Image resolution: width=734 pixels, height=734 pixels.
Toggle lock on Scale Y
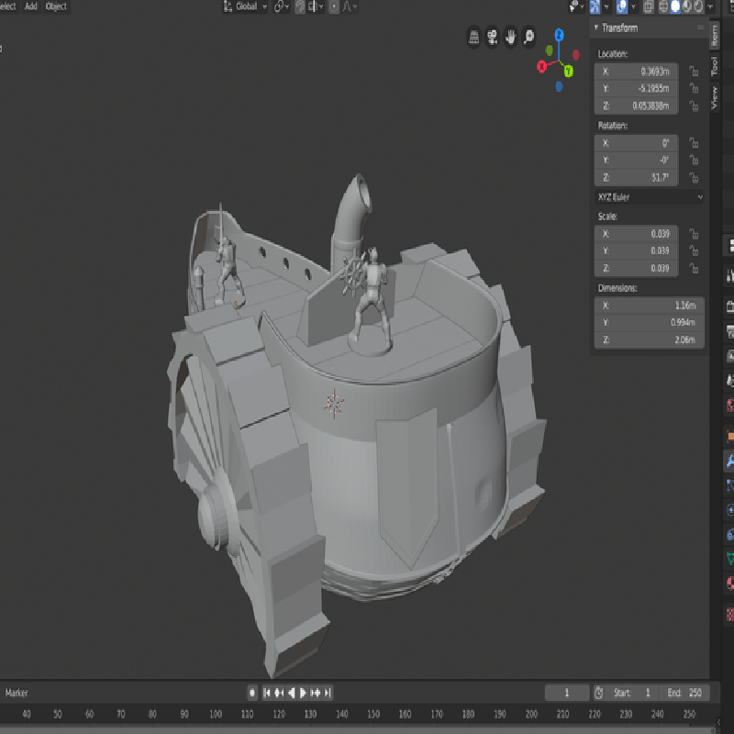(695, 250)
